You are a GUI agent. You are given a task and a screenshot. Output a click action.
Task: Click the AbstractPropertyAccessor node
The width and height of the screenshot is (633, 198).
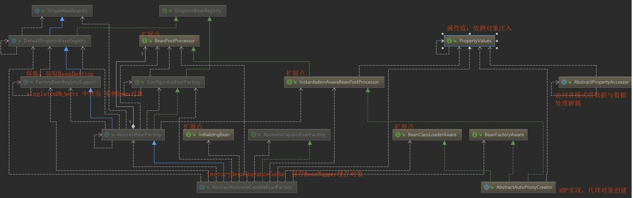click(596, 82)
